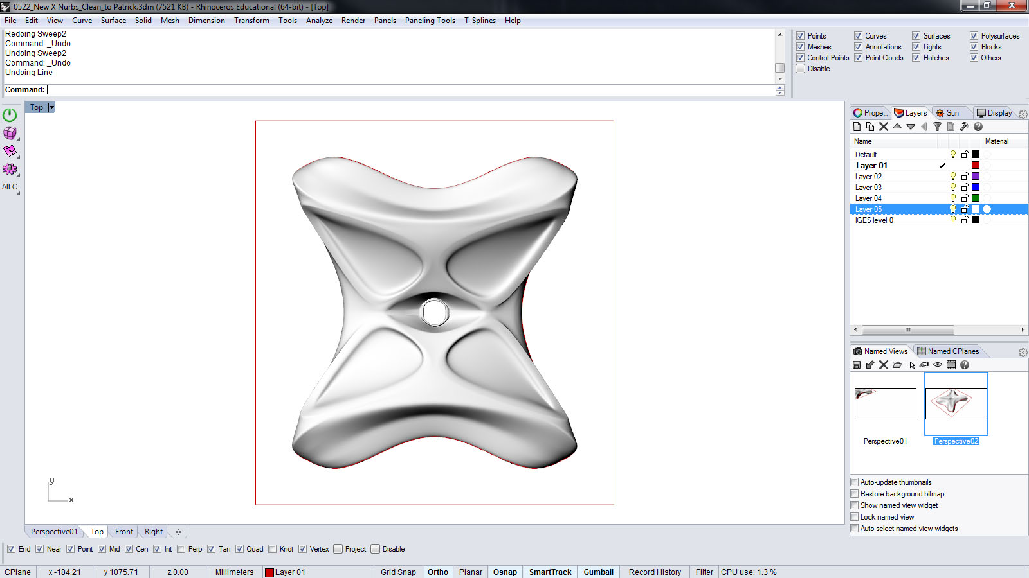1029x578 pixels.
Task: Click Record History in status bar
Action: [x=655, y=572]
